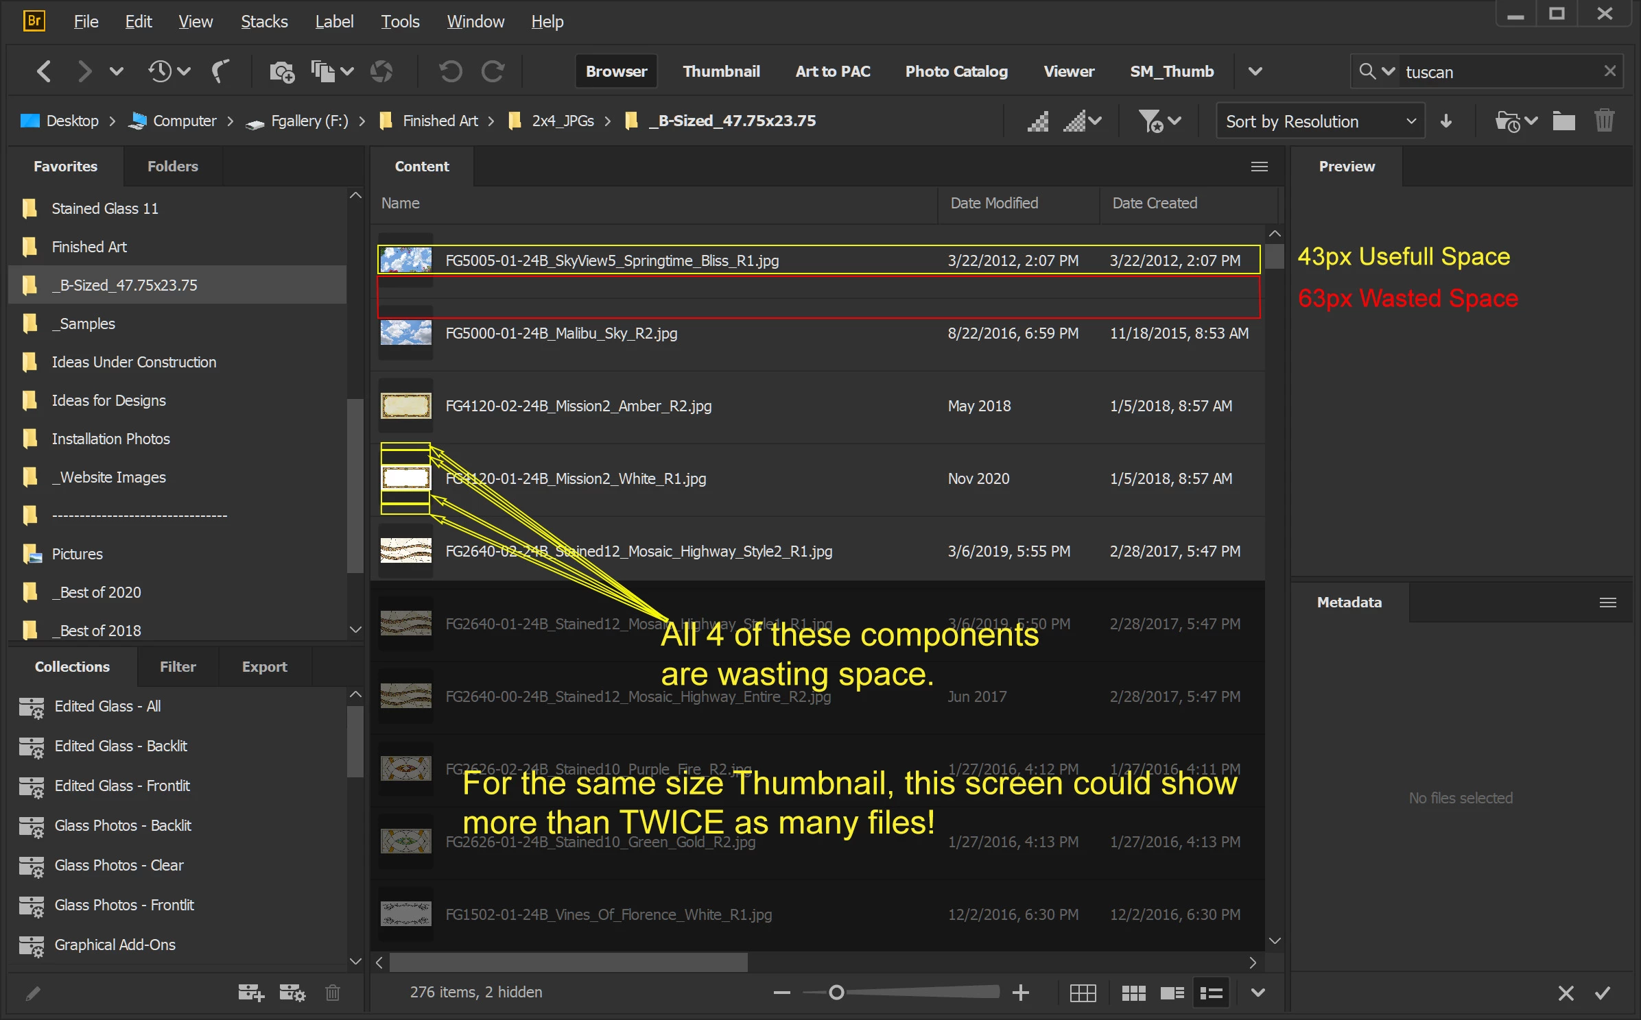
Task: Click the new collection icon in Collections panel
Action: pyautogui.click(x=250, y=992)
